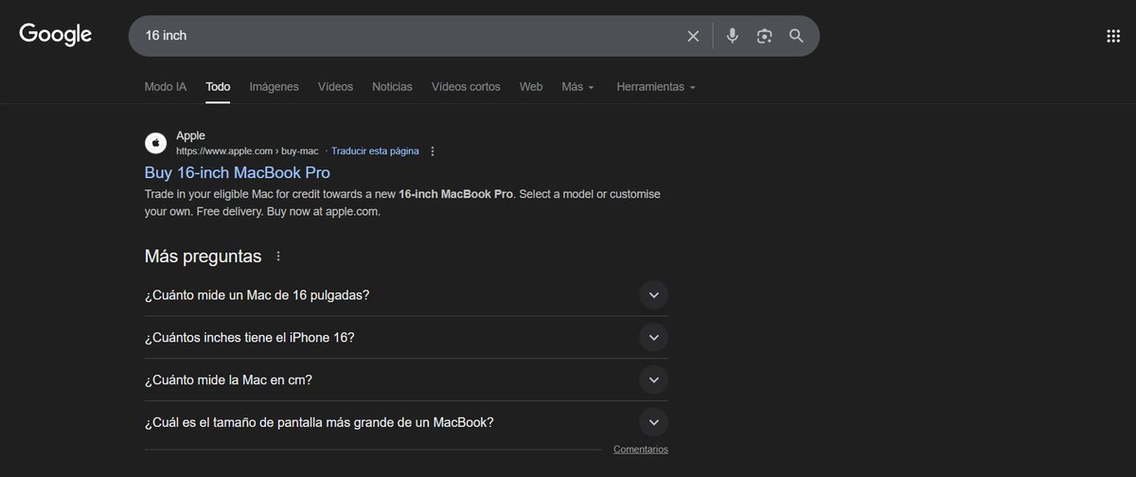Click the 'Apple' site name above the URL
1136x477 pixels.
coord(190,136)
